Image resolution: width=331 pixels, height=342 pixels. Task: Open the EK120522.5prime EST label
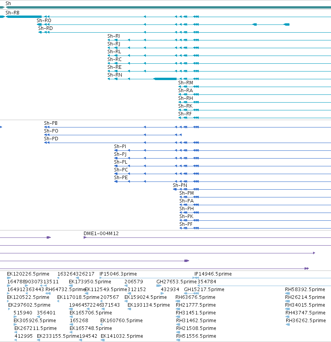[x=28, y=297]
